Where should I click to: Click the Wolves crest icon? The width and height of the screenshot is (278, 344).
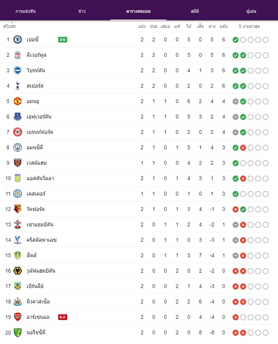tap(17, 271)
